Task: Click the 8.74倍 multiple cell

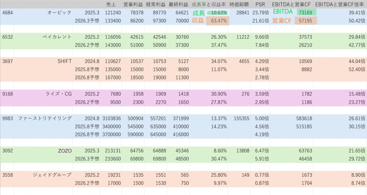Action: (x=358, y=183)
